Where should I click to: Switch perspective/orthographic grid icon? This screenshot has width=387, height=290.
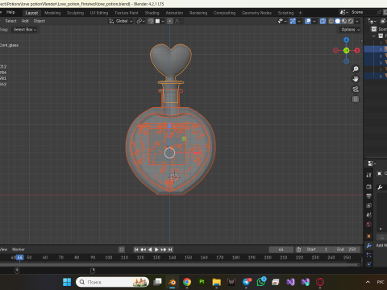pyautogui.click(x=356, y=99)
